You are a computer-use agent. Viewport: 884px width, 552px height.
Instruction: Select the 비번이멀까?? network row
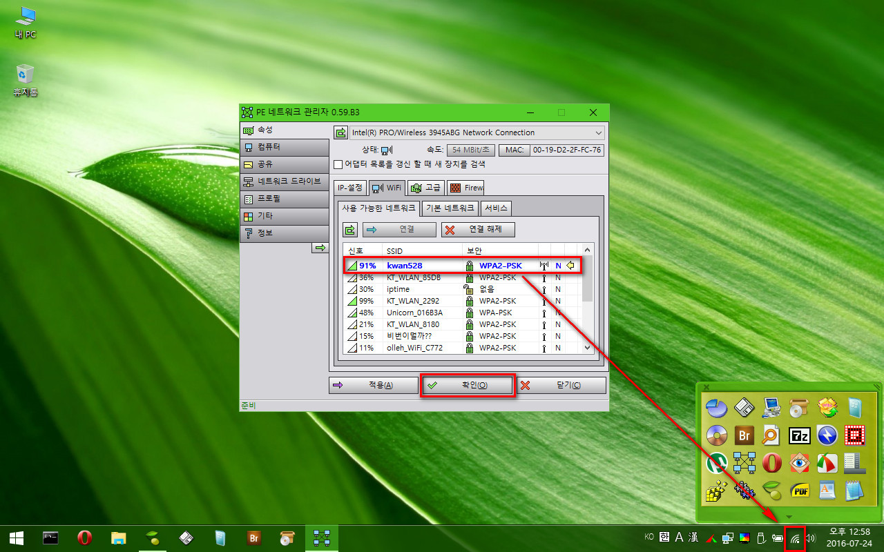[x=463, y=336]
